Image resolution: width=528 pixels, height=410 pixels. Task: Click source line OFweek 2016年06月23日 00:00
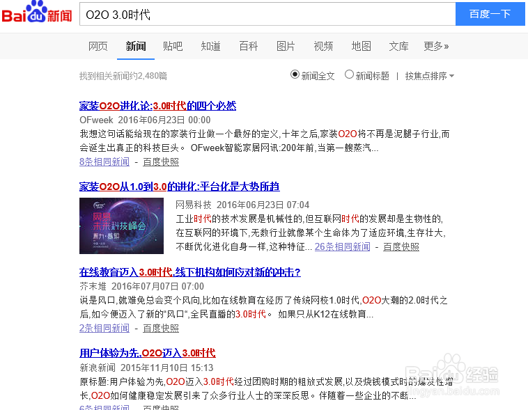tap(145, 120)
